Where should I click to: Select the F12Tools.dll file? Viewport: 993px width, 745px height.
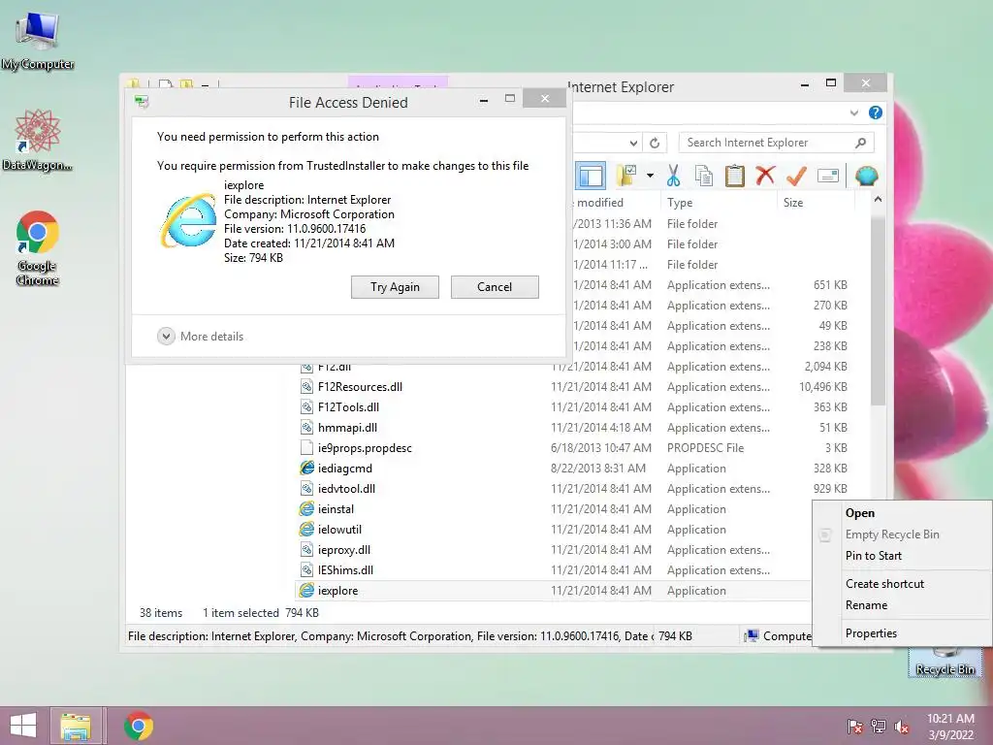pos(348,407)
